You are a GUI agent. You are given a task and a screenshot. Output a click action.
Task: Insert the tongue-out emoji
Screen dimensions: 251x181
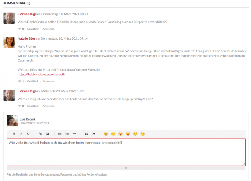point(128,134)
